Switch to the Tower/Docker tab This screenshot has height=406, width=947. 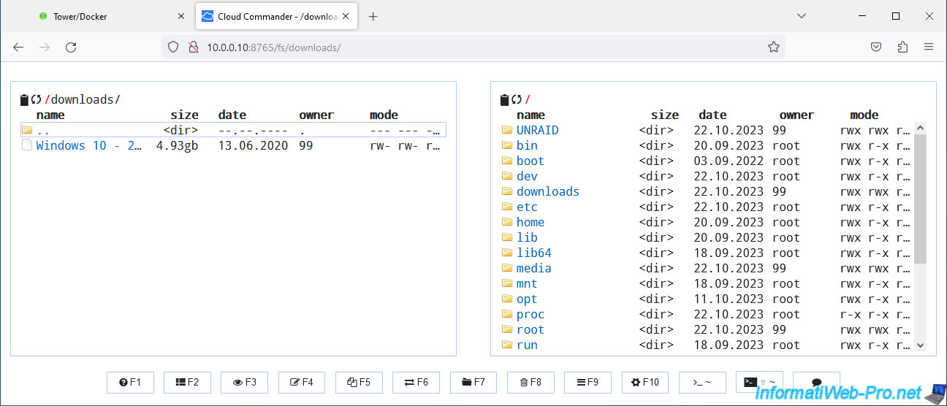pos(80,16)
